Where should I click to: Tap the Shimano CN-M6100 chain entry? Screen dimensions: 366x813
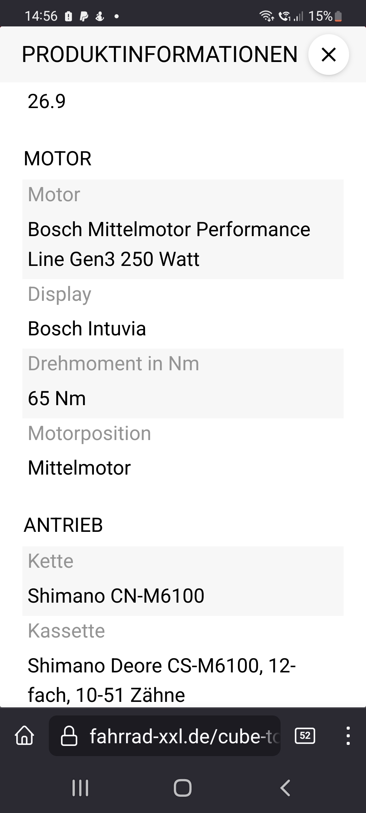116,596
